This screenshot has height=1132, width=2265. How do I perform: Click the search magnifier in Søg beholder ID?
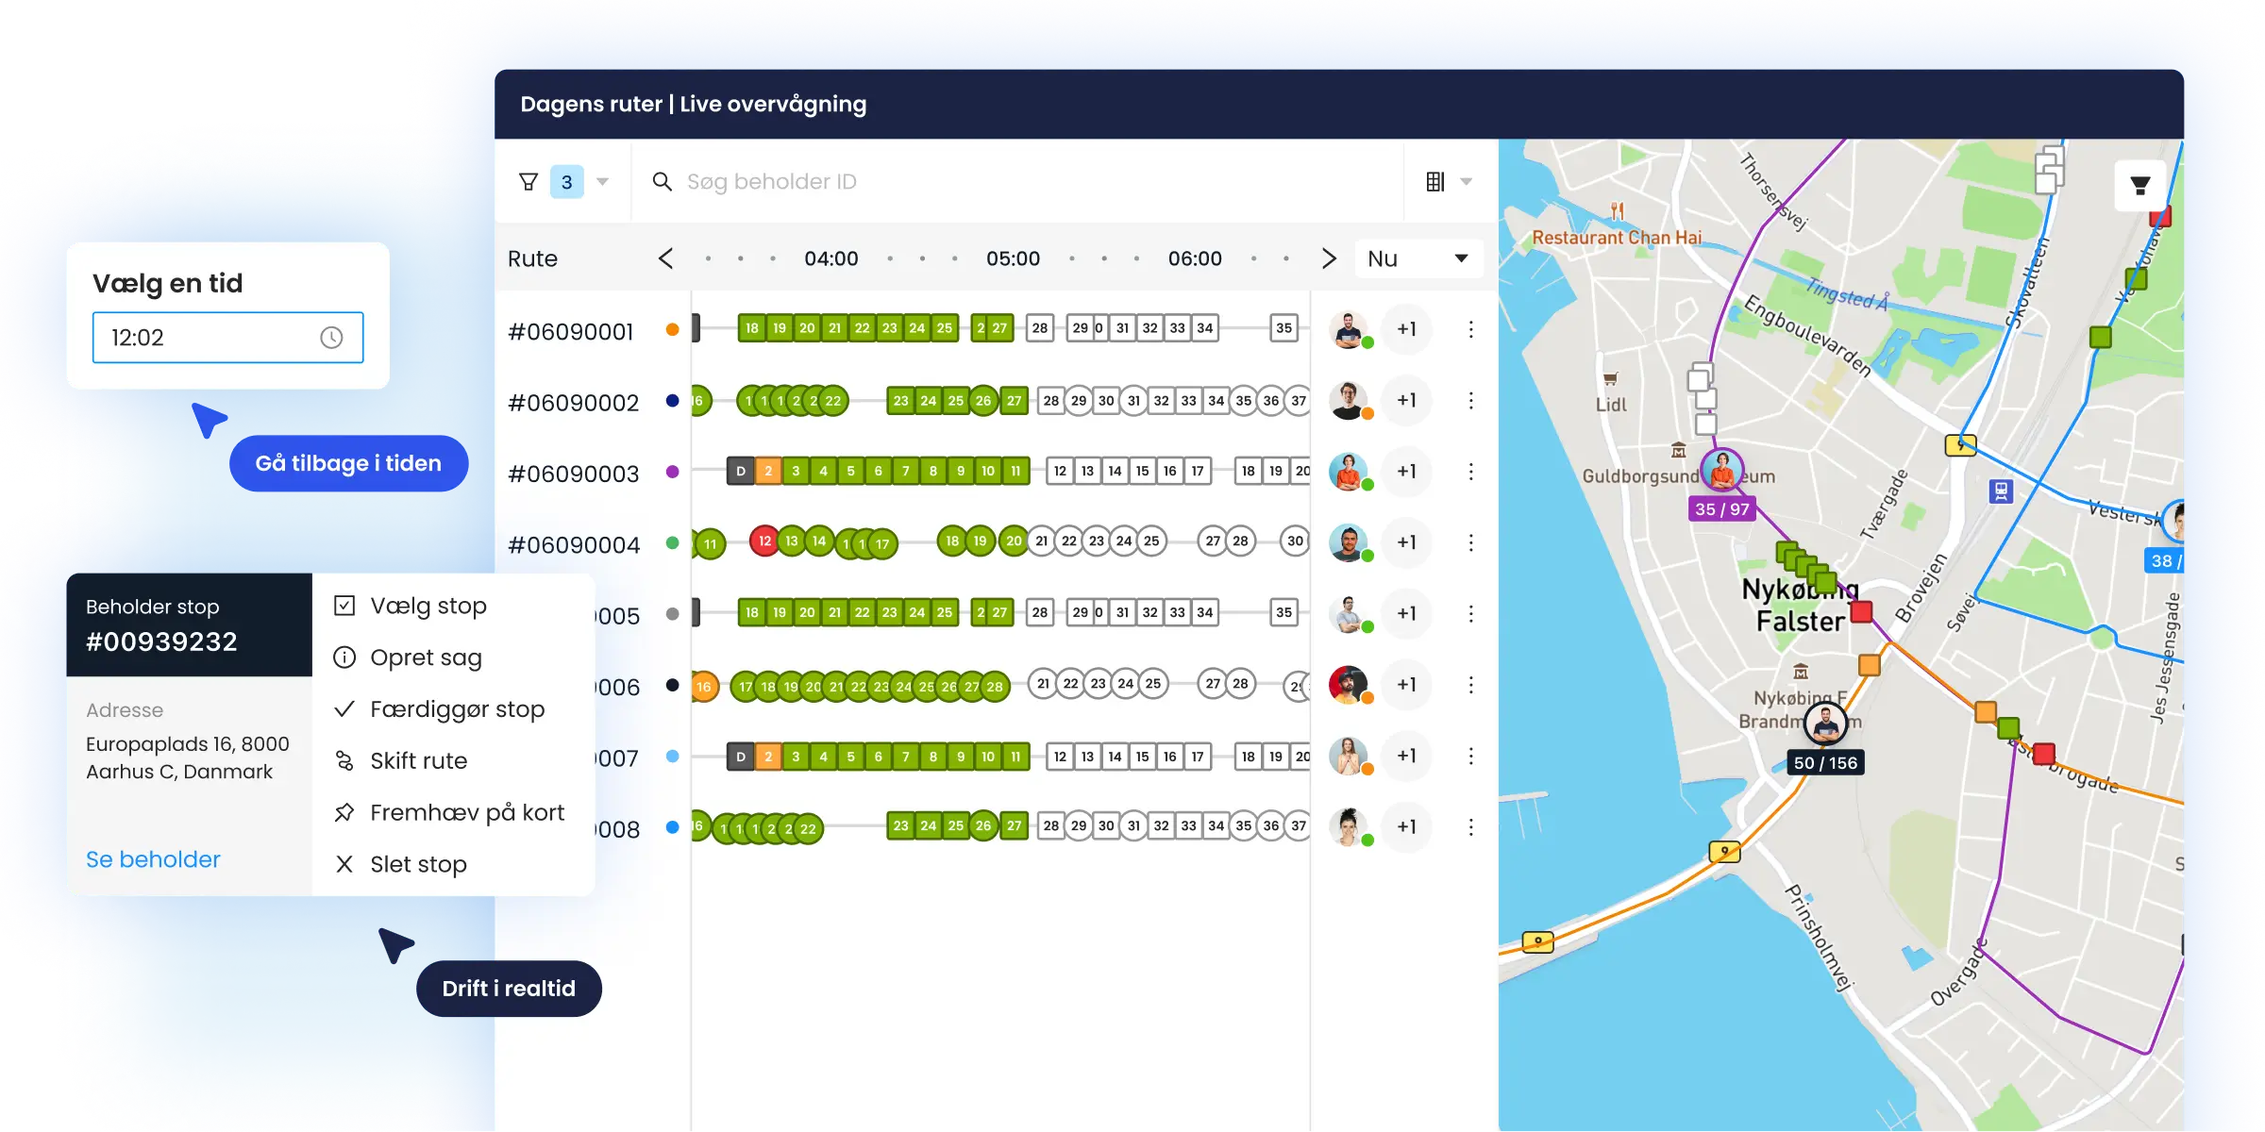pos(663,181)
